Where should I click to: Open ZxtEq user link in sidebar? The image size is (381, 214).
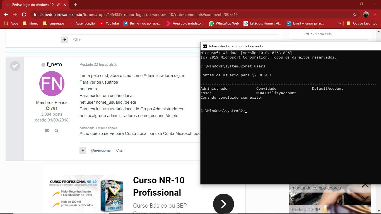pos(308,34)
